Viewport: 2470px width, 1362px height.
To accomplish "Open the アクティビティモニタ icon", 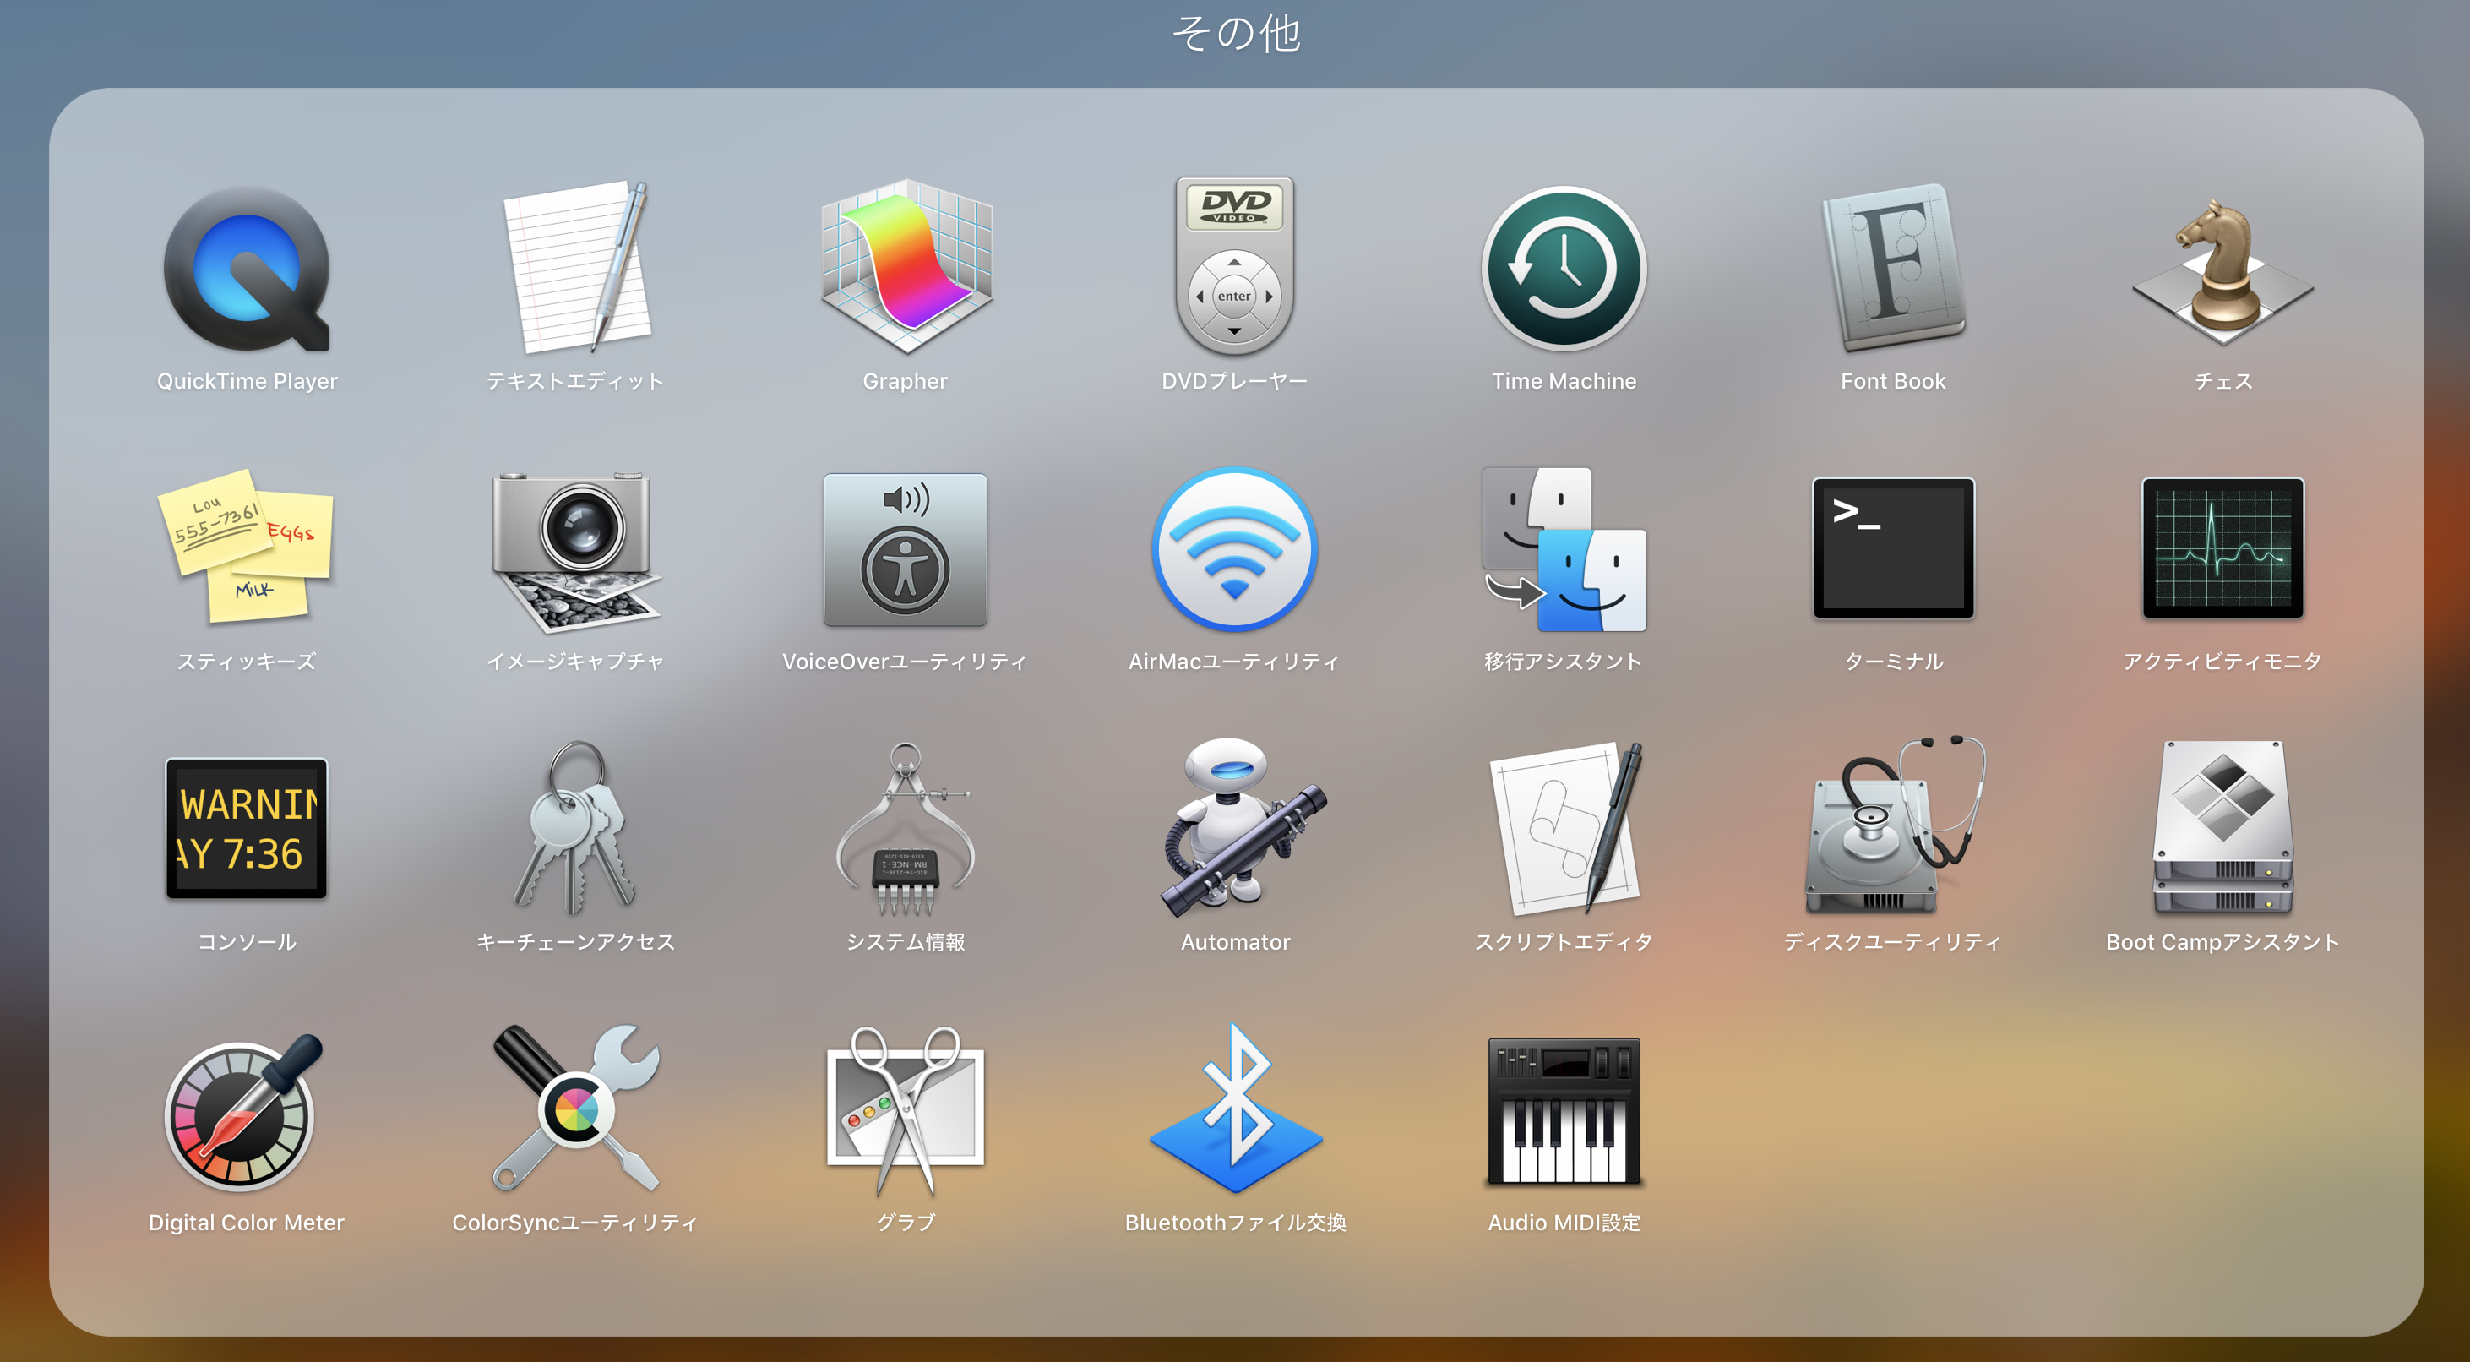I will point(2222,548).
